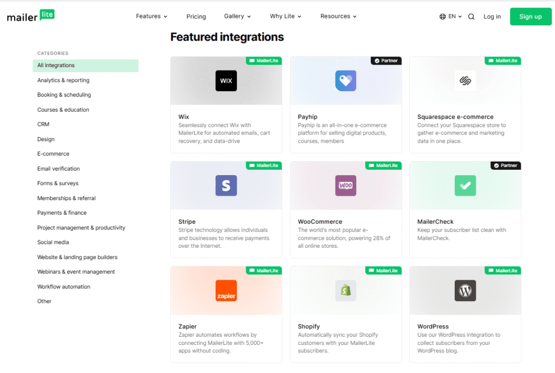The image size is (555, 373).
Task: Choose Project management & productivity category
Action: (81, 228)
